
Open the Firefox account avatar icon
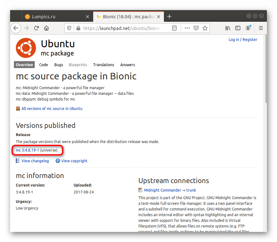[248, 28]
